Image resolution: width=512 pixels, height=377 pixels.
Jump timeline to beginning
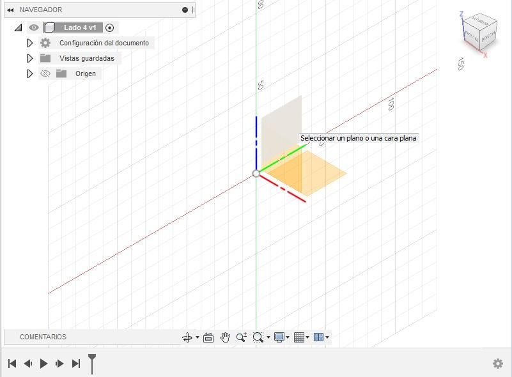(x=12, y=364)
